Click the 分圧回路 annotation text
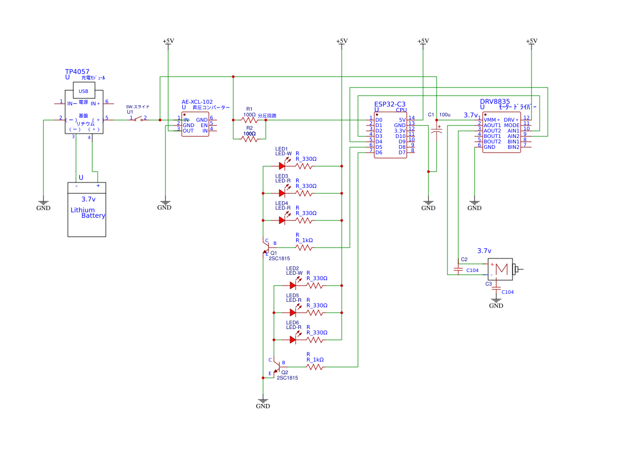 tap(267, 116)
